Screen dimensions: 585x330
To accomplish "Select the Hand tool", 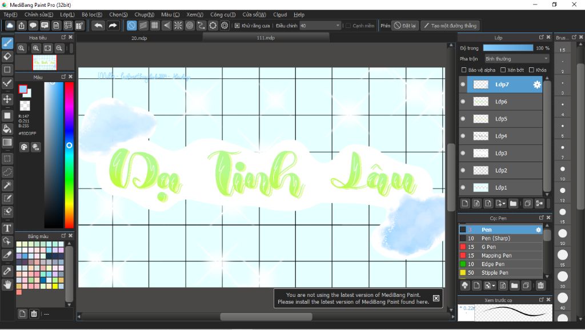I will tap(7, 285).
